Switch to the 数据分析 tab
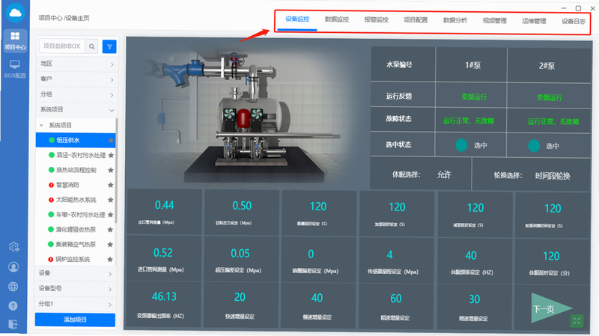The width and height of the screenshot is (599, 336). pyautogui.click(x=455, y=21)
